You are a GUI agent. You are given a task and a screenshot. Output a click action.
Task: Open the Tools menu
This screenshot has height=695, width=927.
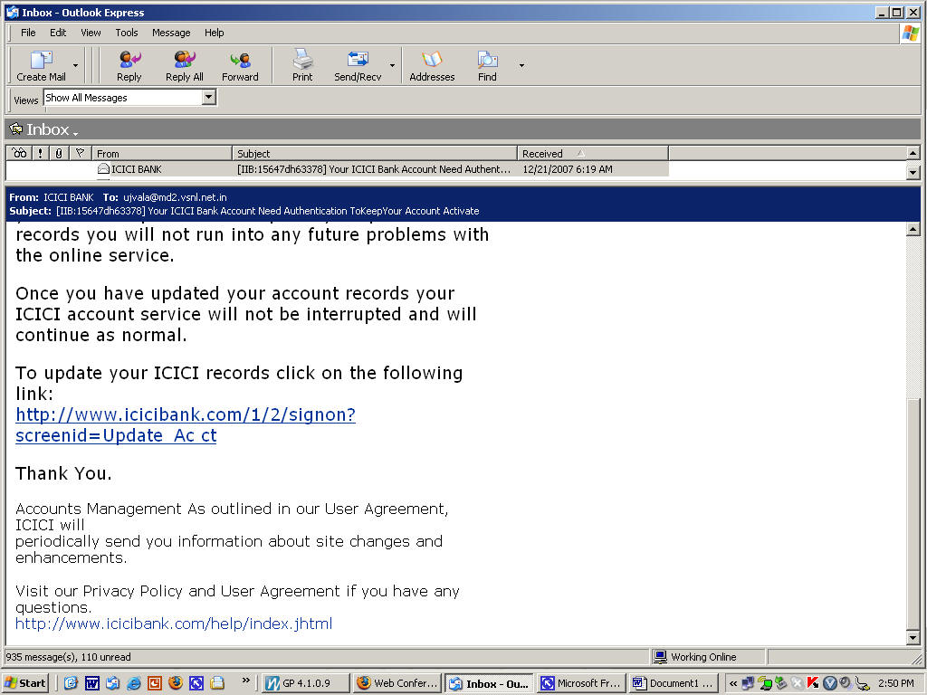127,33
